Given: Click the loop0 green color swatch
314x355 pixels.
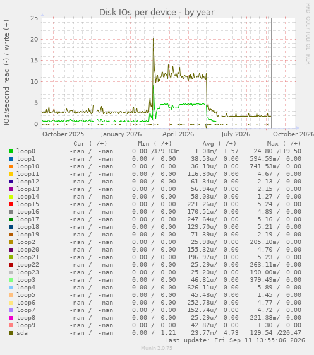Looking at the screenshot, I should 11,151.
